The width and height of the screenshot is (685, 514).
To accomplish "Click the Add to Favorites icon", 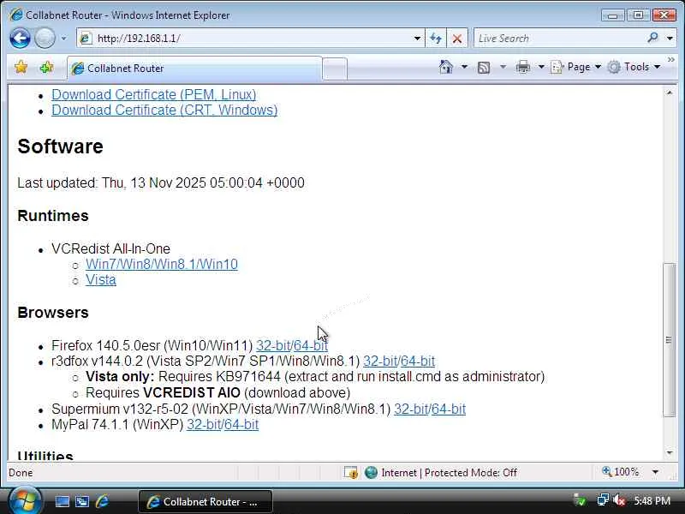I will point(46,68).
